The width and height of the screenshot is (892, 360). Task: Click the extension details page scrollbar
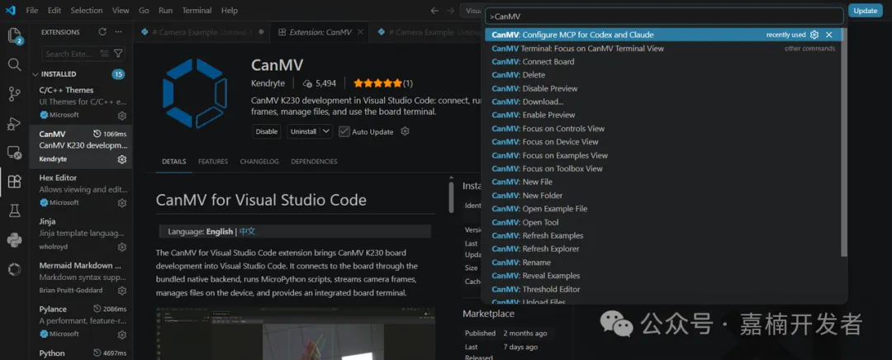point(451,197)
